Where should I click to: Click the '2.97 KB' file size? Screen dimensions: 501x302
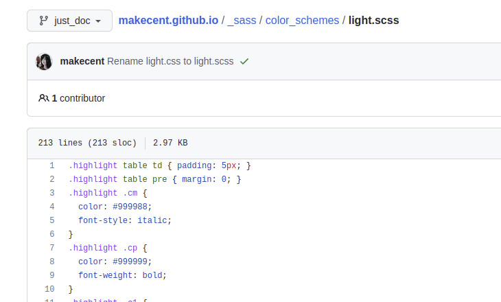click(170, 143)
